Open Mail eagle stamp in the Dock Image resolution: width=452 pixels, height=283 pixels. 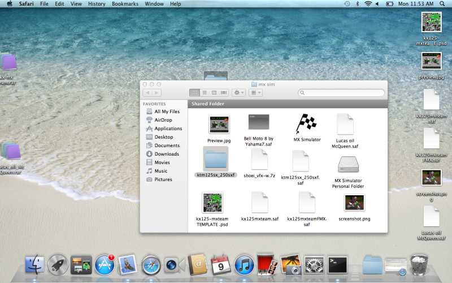[x=128, y=264]
